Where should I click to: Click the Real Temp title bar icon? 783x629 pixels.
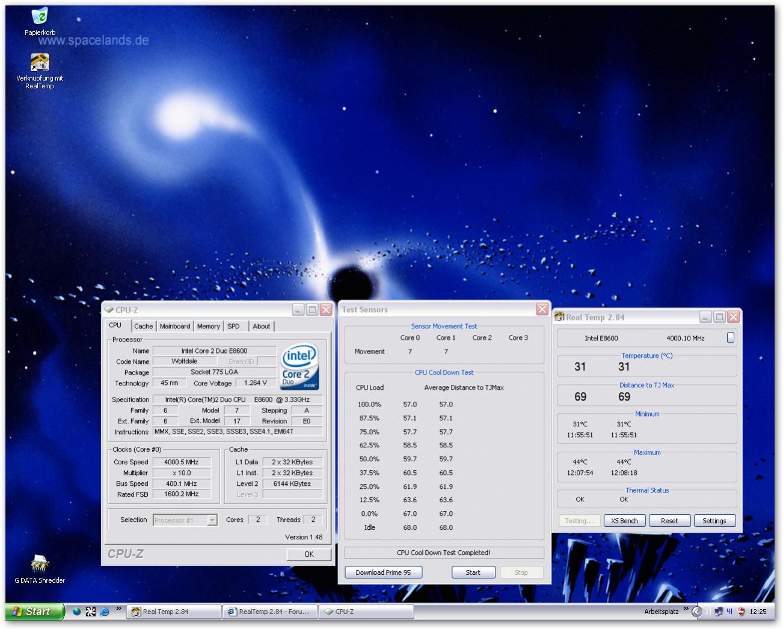coord(559,317)
